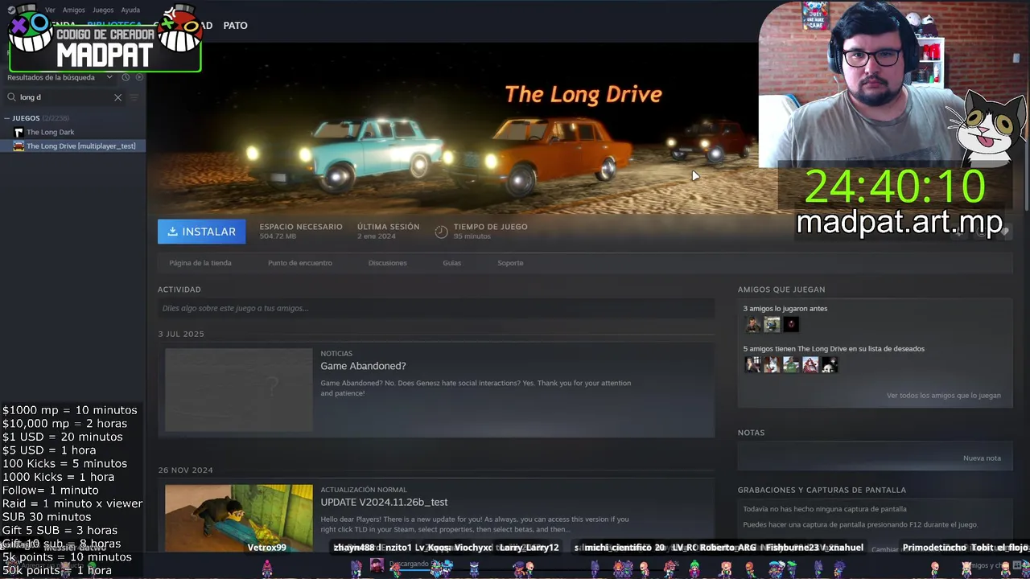Click the 'AMIGOS QUE JUEGAN' heading
Screen dimensions: 1030x579
(781, 289)
